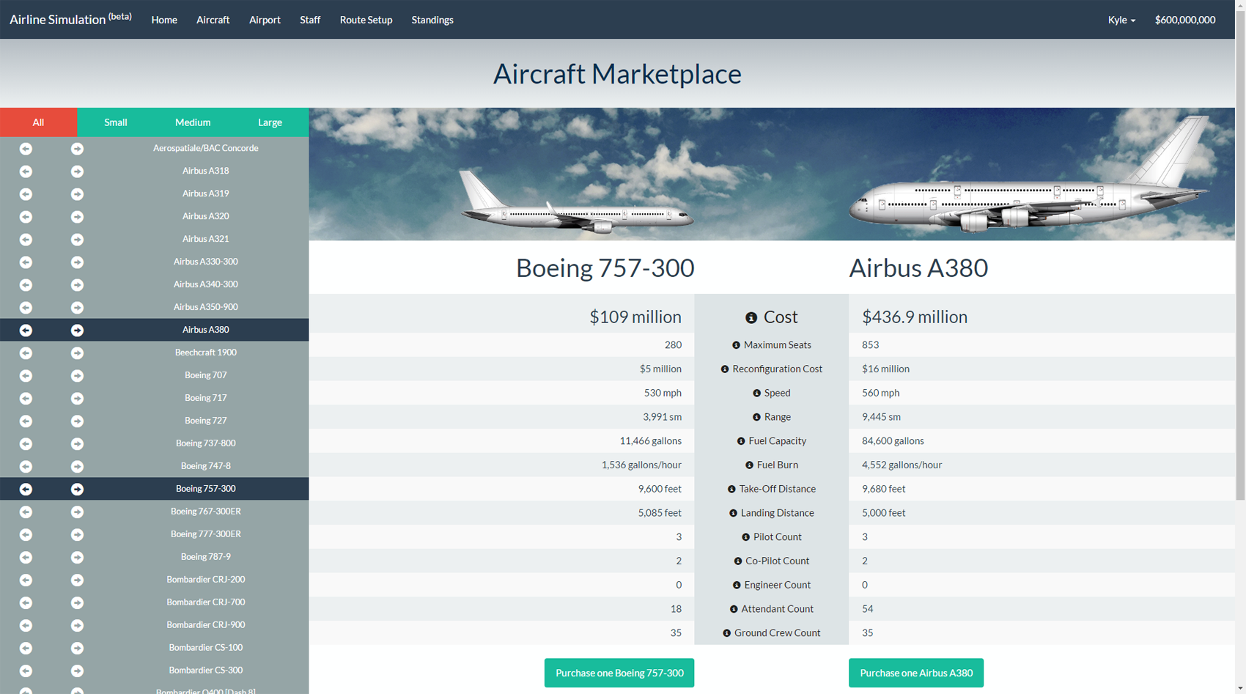Go to the Airport page

265,20
